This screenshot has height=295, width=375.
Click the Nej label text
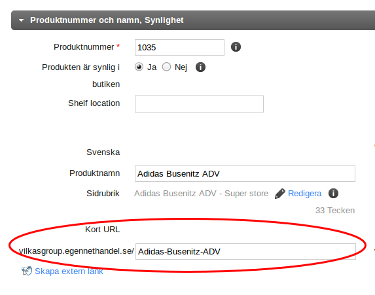(x=181, y=67)
